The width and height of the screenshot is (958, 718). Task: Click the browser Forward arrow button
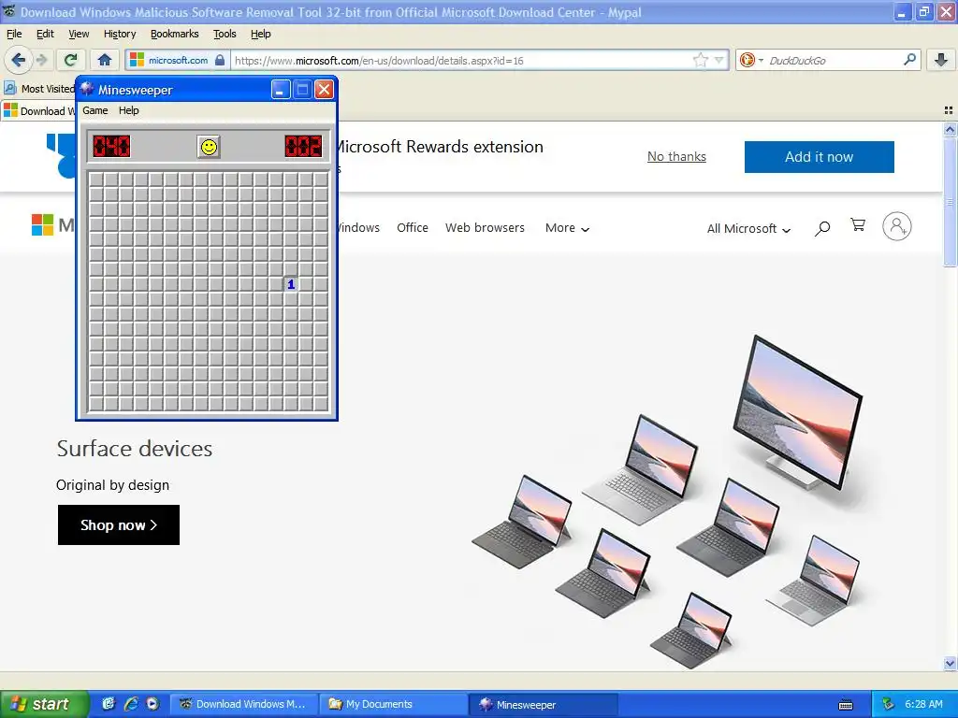coord(41,60)
